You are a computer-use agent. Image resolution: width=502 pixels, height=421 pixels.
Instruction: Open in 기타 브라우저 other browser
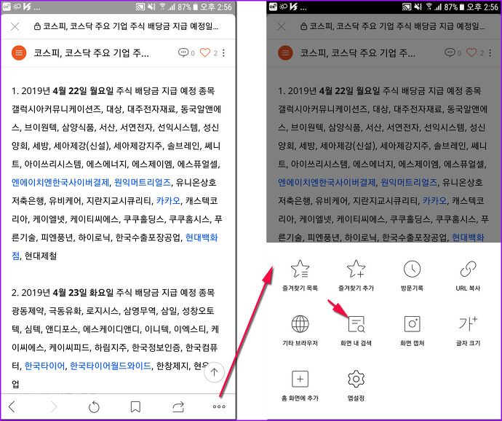(300, 330)
